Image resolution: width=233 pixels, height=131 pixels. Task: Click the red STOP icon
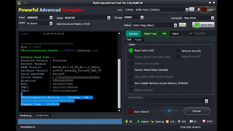click(204, 122)
